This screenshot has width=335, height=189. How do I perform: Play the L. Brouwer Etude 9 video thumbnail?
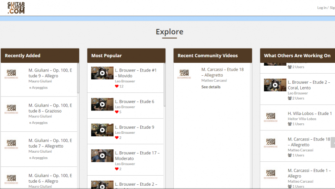[102, 130]
